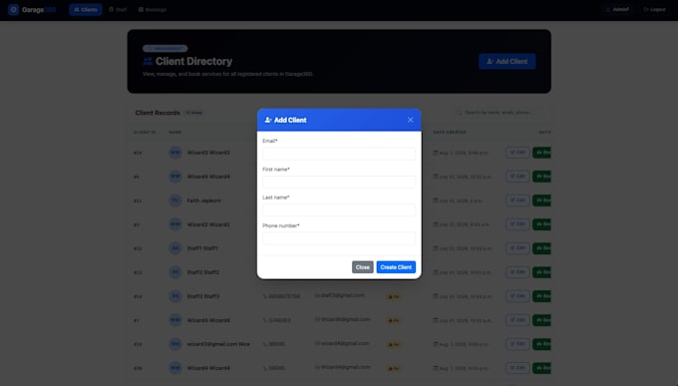Click green Book button for Wizard3 Wizard3
The width and height of the screenshot is (678, 386).
[541, 153]
